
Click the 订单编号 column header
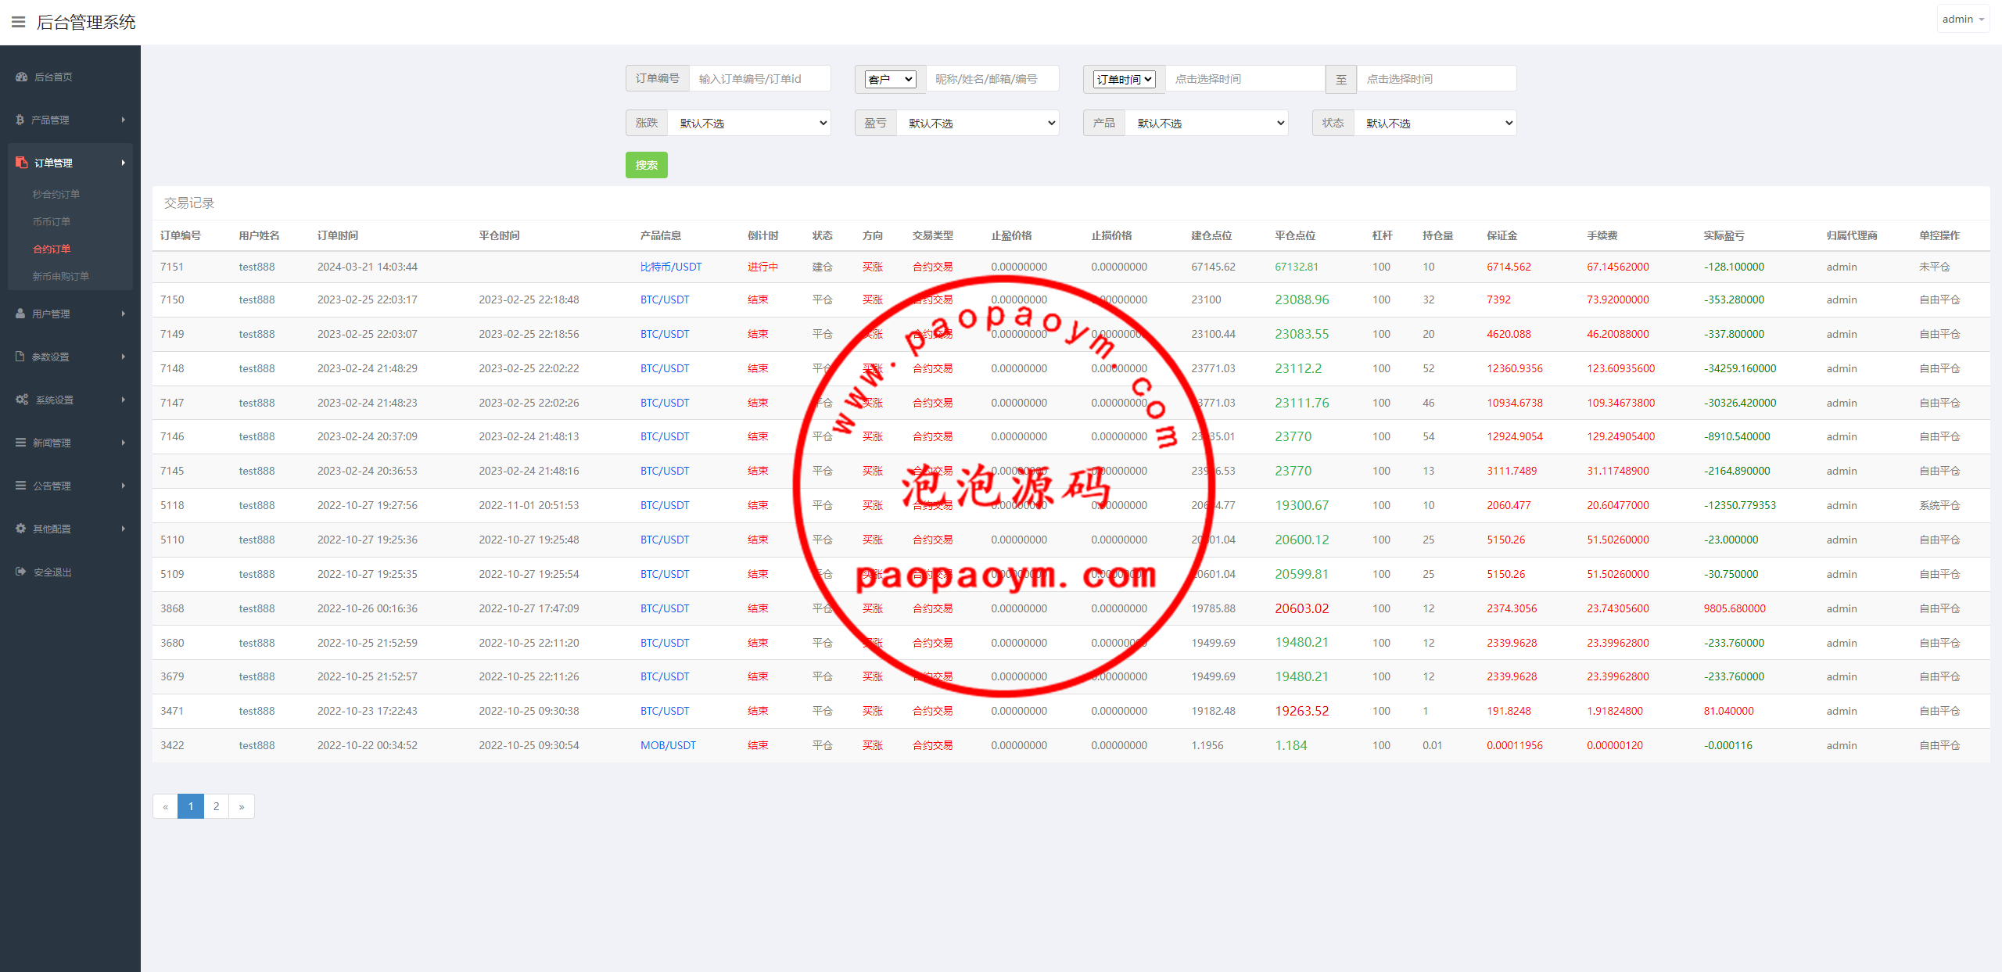tap(180, 235)
